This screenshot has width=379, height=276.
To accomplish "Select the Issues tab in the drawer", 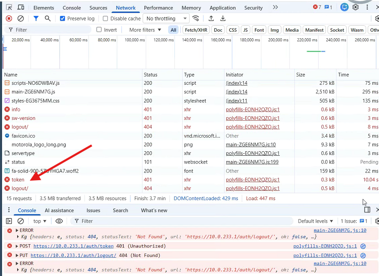I will (93, 210).
